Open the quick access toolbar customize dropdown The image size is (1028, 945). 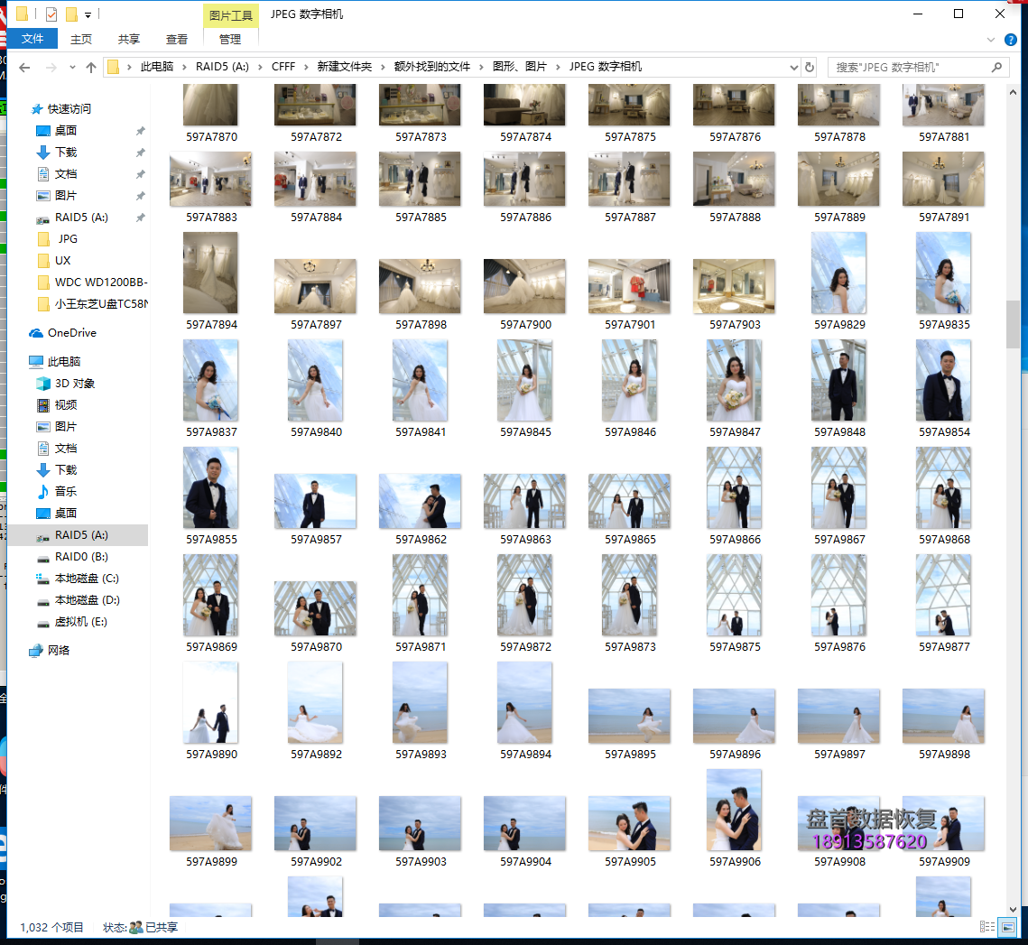tap(88, 14)
